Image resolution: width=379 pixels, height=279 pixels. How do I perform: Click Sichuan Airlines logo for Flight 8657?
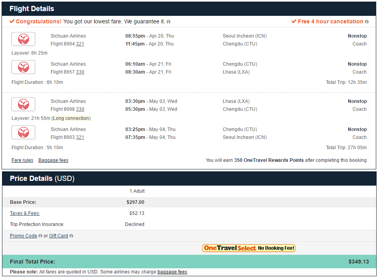(23, 67)
